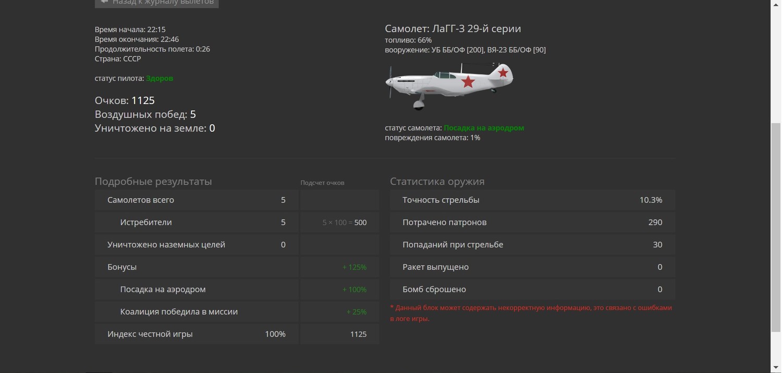Click the 'Бонусы' row
The height and width of the screenshot is (373, 782).
pos(196,267)
